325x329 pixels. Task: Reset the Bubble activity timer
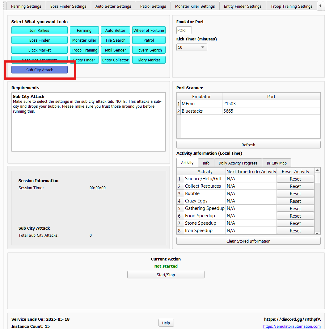click(x=295, y=194)
